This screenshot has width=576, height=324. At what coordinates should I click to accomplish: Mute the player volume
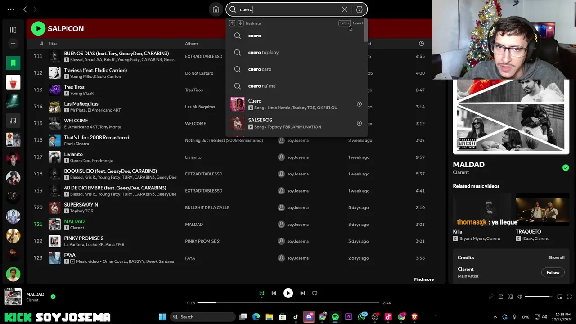tap(520, 297)
